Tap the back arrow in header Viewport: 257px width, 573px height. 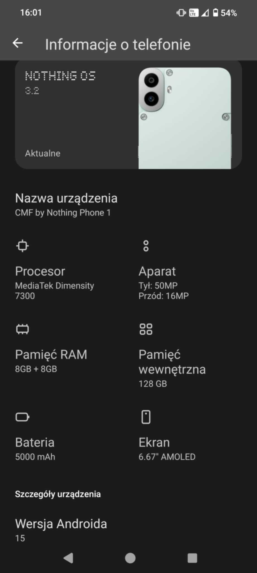(18, 43)
